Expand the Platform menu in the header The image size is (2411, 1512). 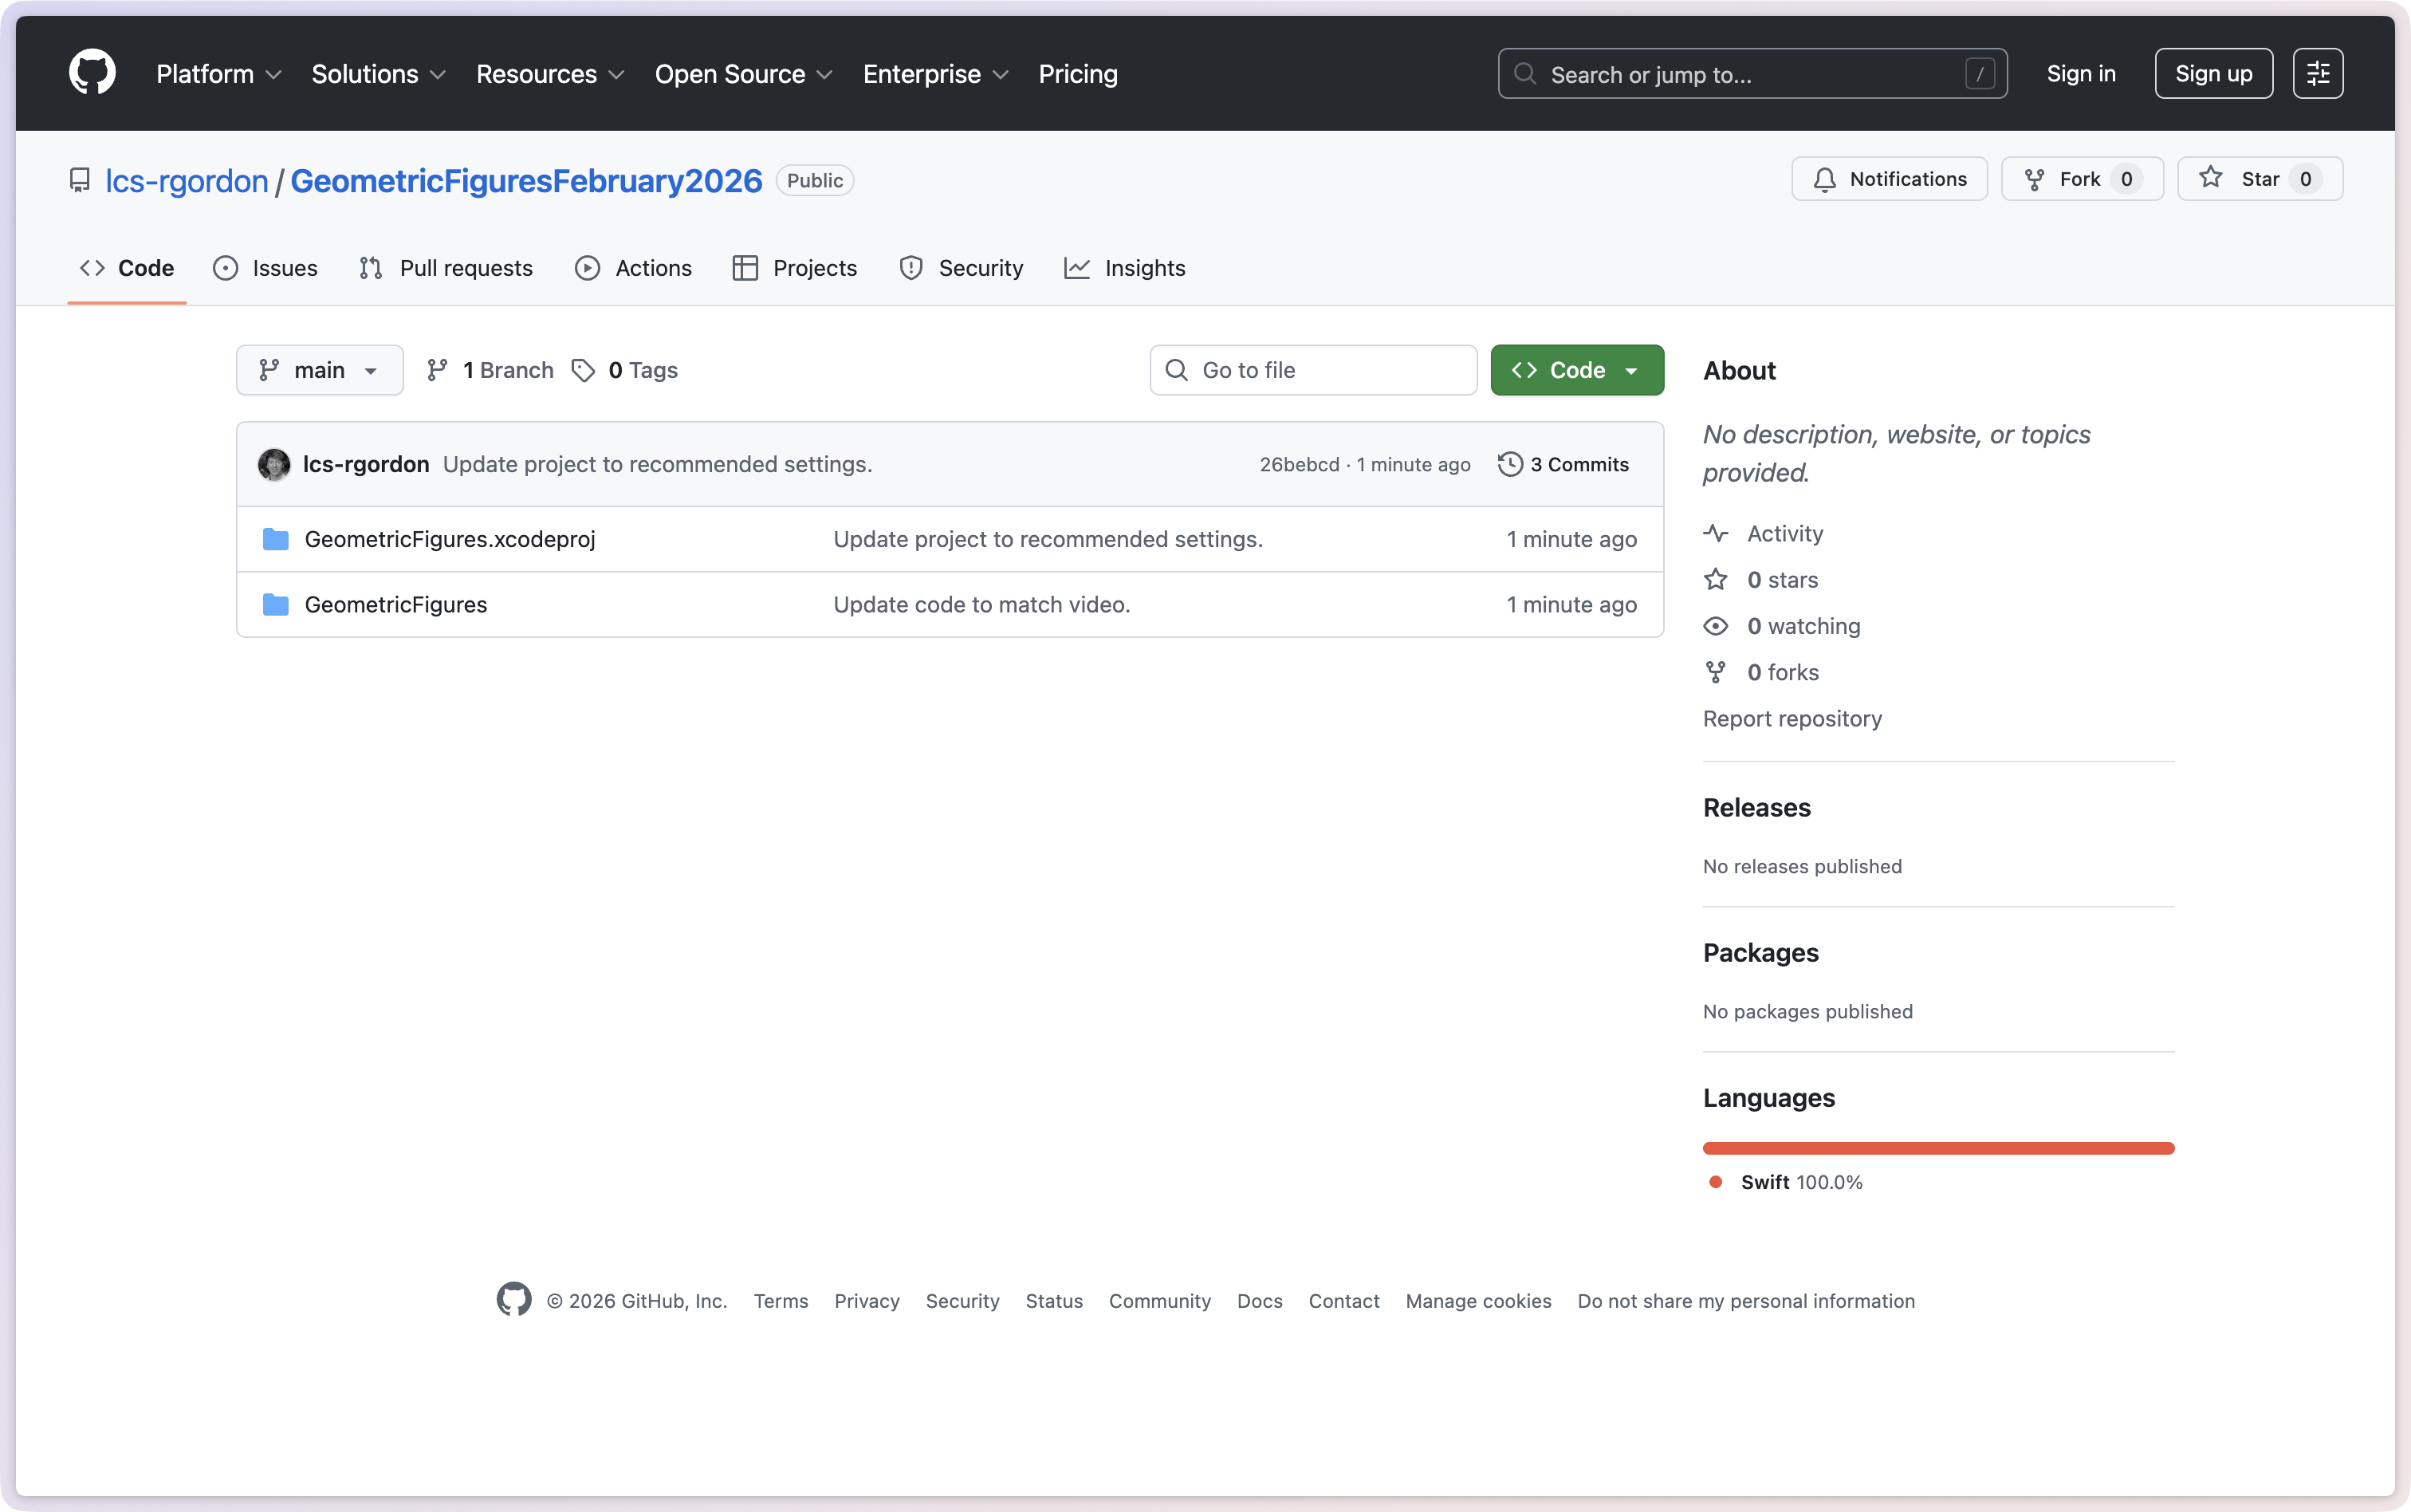[x=218, y=74]
